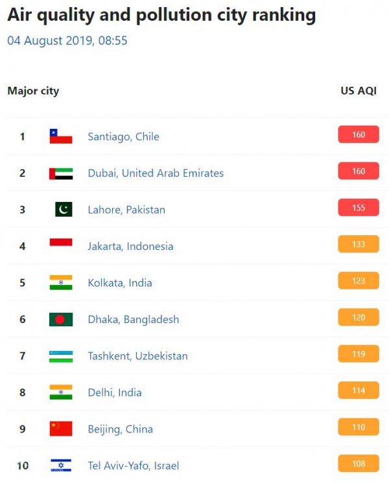The image size is (389, 483).
Task: Click the China flag icon
Action: [x=61, y=429]
